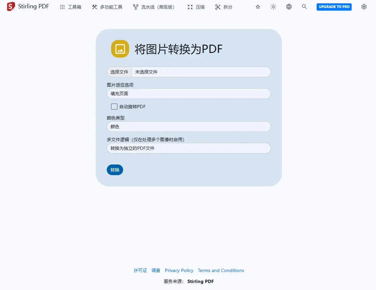Open the 工具箱 grid menu
Screen dimensions: 376x290
pos(62,7)
